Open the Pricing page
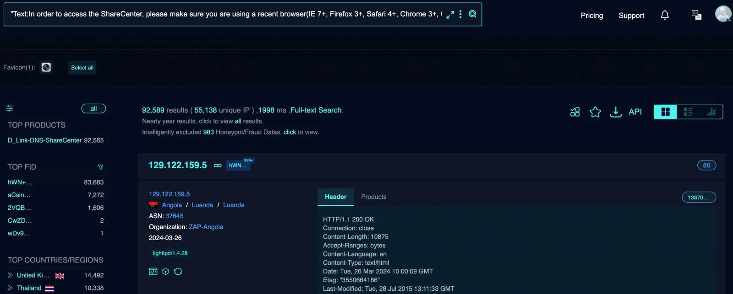Image resolution: width=733 pixels, height=294 pixels. (x=591, y=16)
